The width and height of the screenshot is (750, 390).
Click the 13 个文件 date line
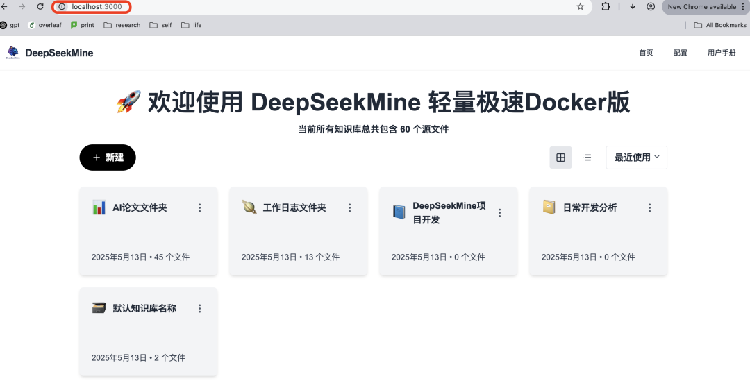click(290, 257)
